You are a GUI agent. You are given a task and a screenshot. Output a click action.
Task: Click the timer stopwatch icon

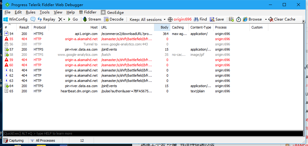click(238, 19)
